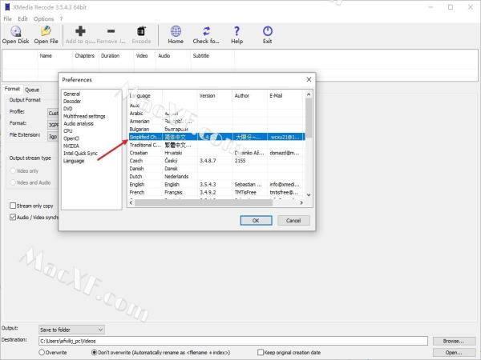This screenshot has height=360, width=481.
Task: Select CPU in Preferences list
Action: coord(68,131)
